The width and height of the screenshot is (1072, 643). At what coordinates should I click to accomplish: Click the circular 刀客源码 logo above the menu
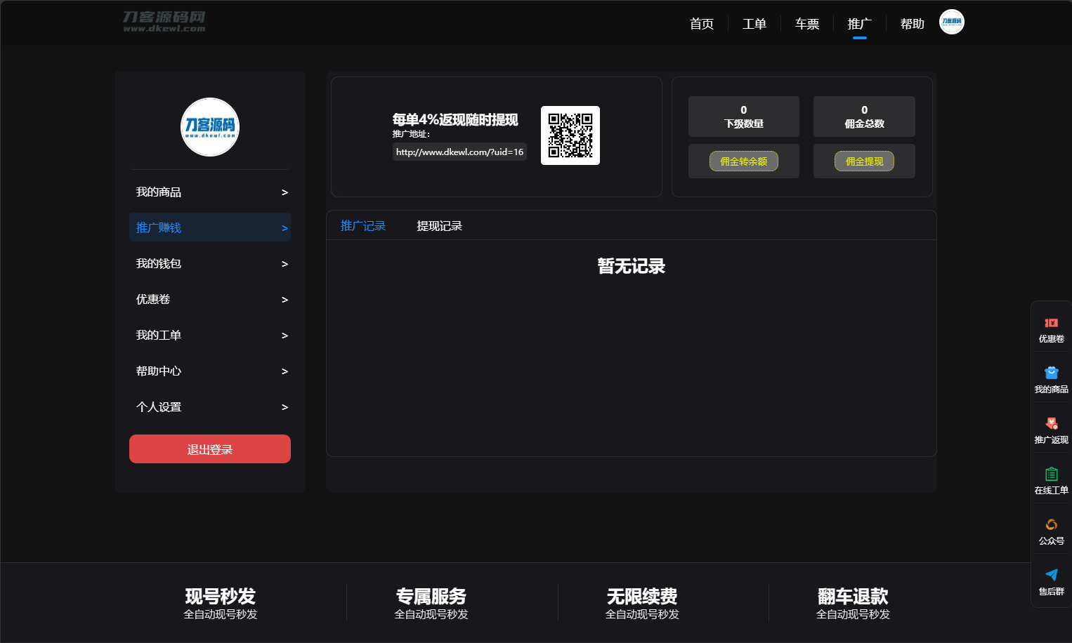(x=209, y=127)
